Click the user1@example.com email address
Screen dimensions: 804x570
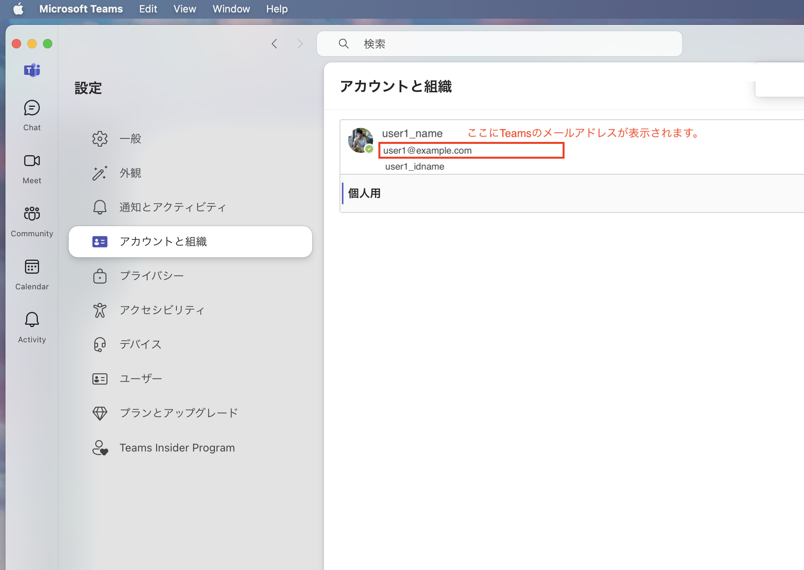427,150
